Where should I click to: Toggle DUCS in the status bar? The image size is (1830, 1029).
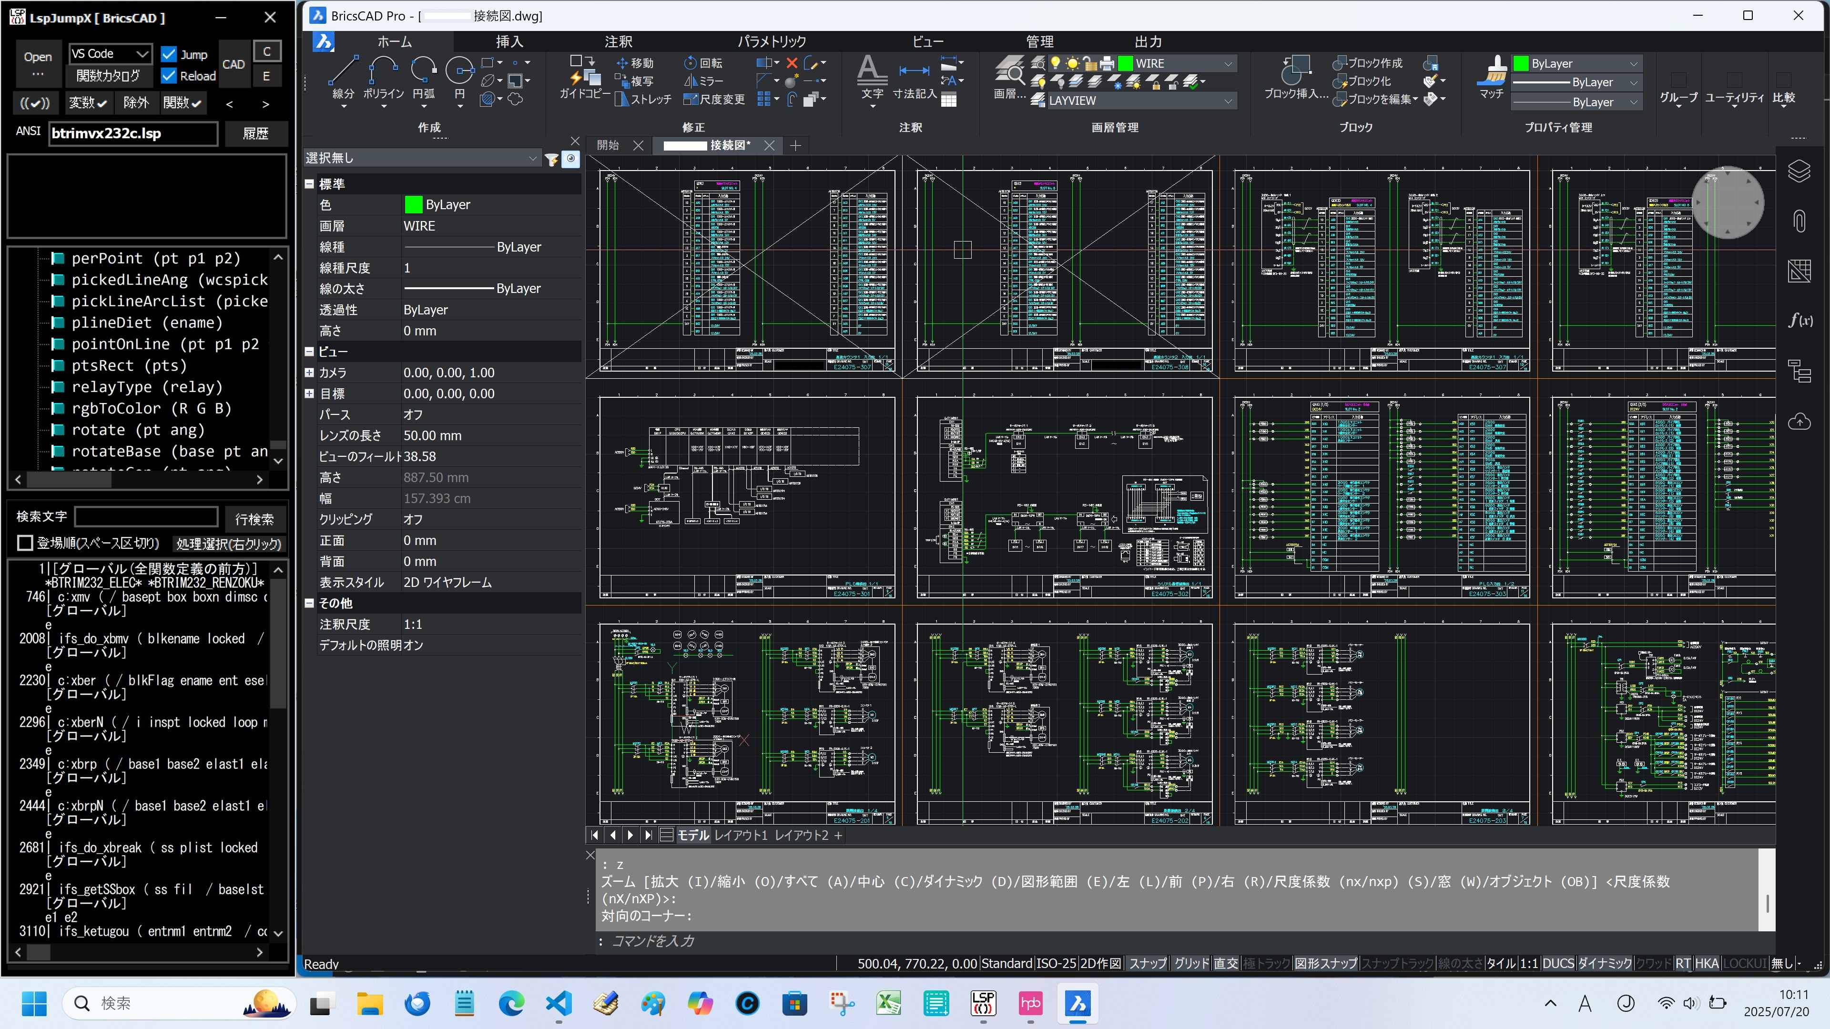coord(1558,964)
